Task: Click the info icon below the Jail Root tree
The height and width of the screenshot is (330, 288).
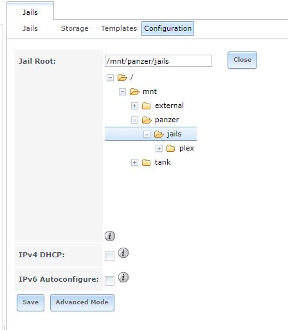Action: point(110,236)
